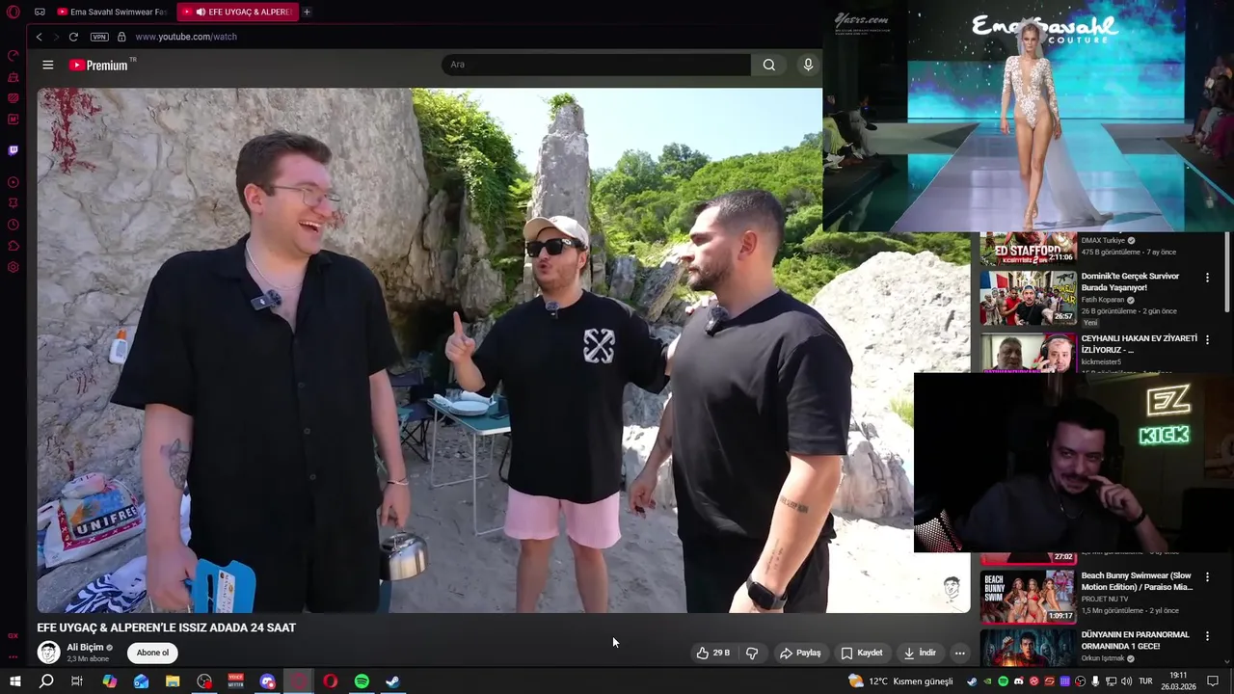Viewport: 1234px width, 694px height.
Task: Open GX Cleaner in Opera sidebar
Action: pos(13,77)
